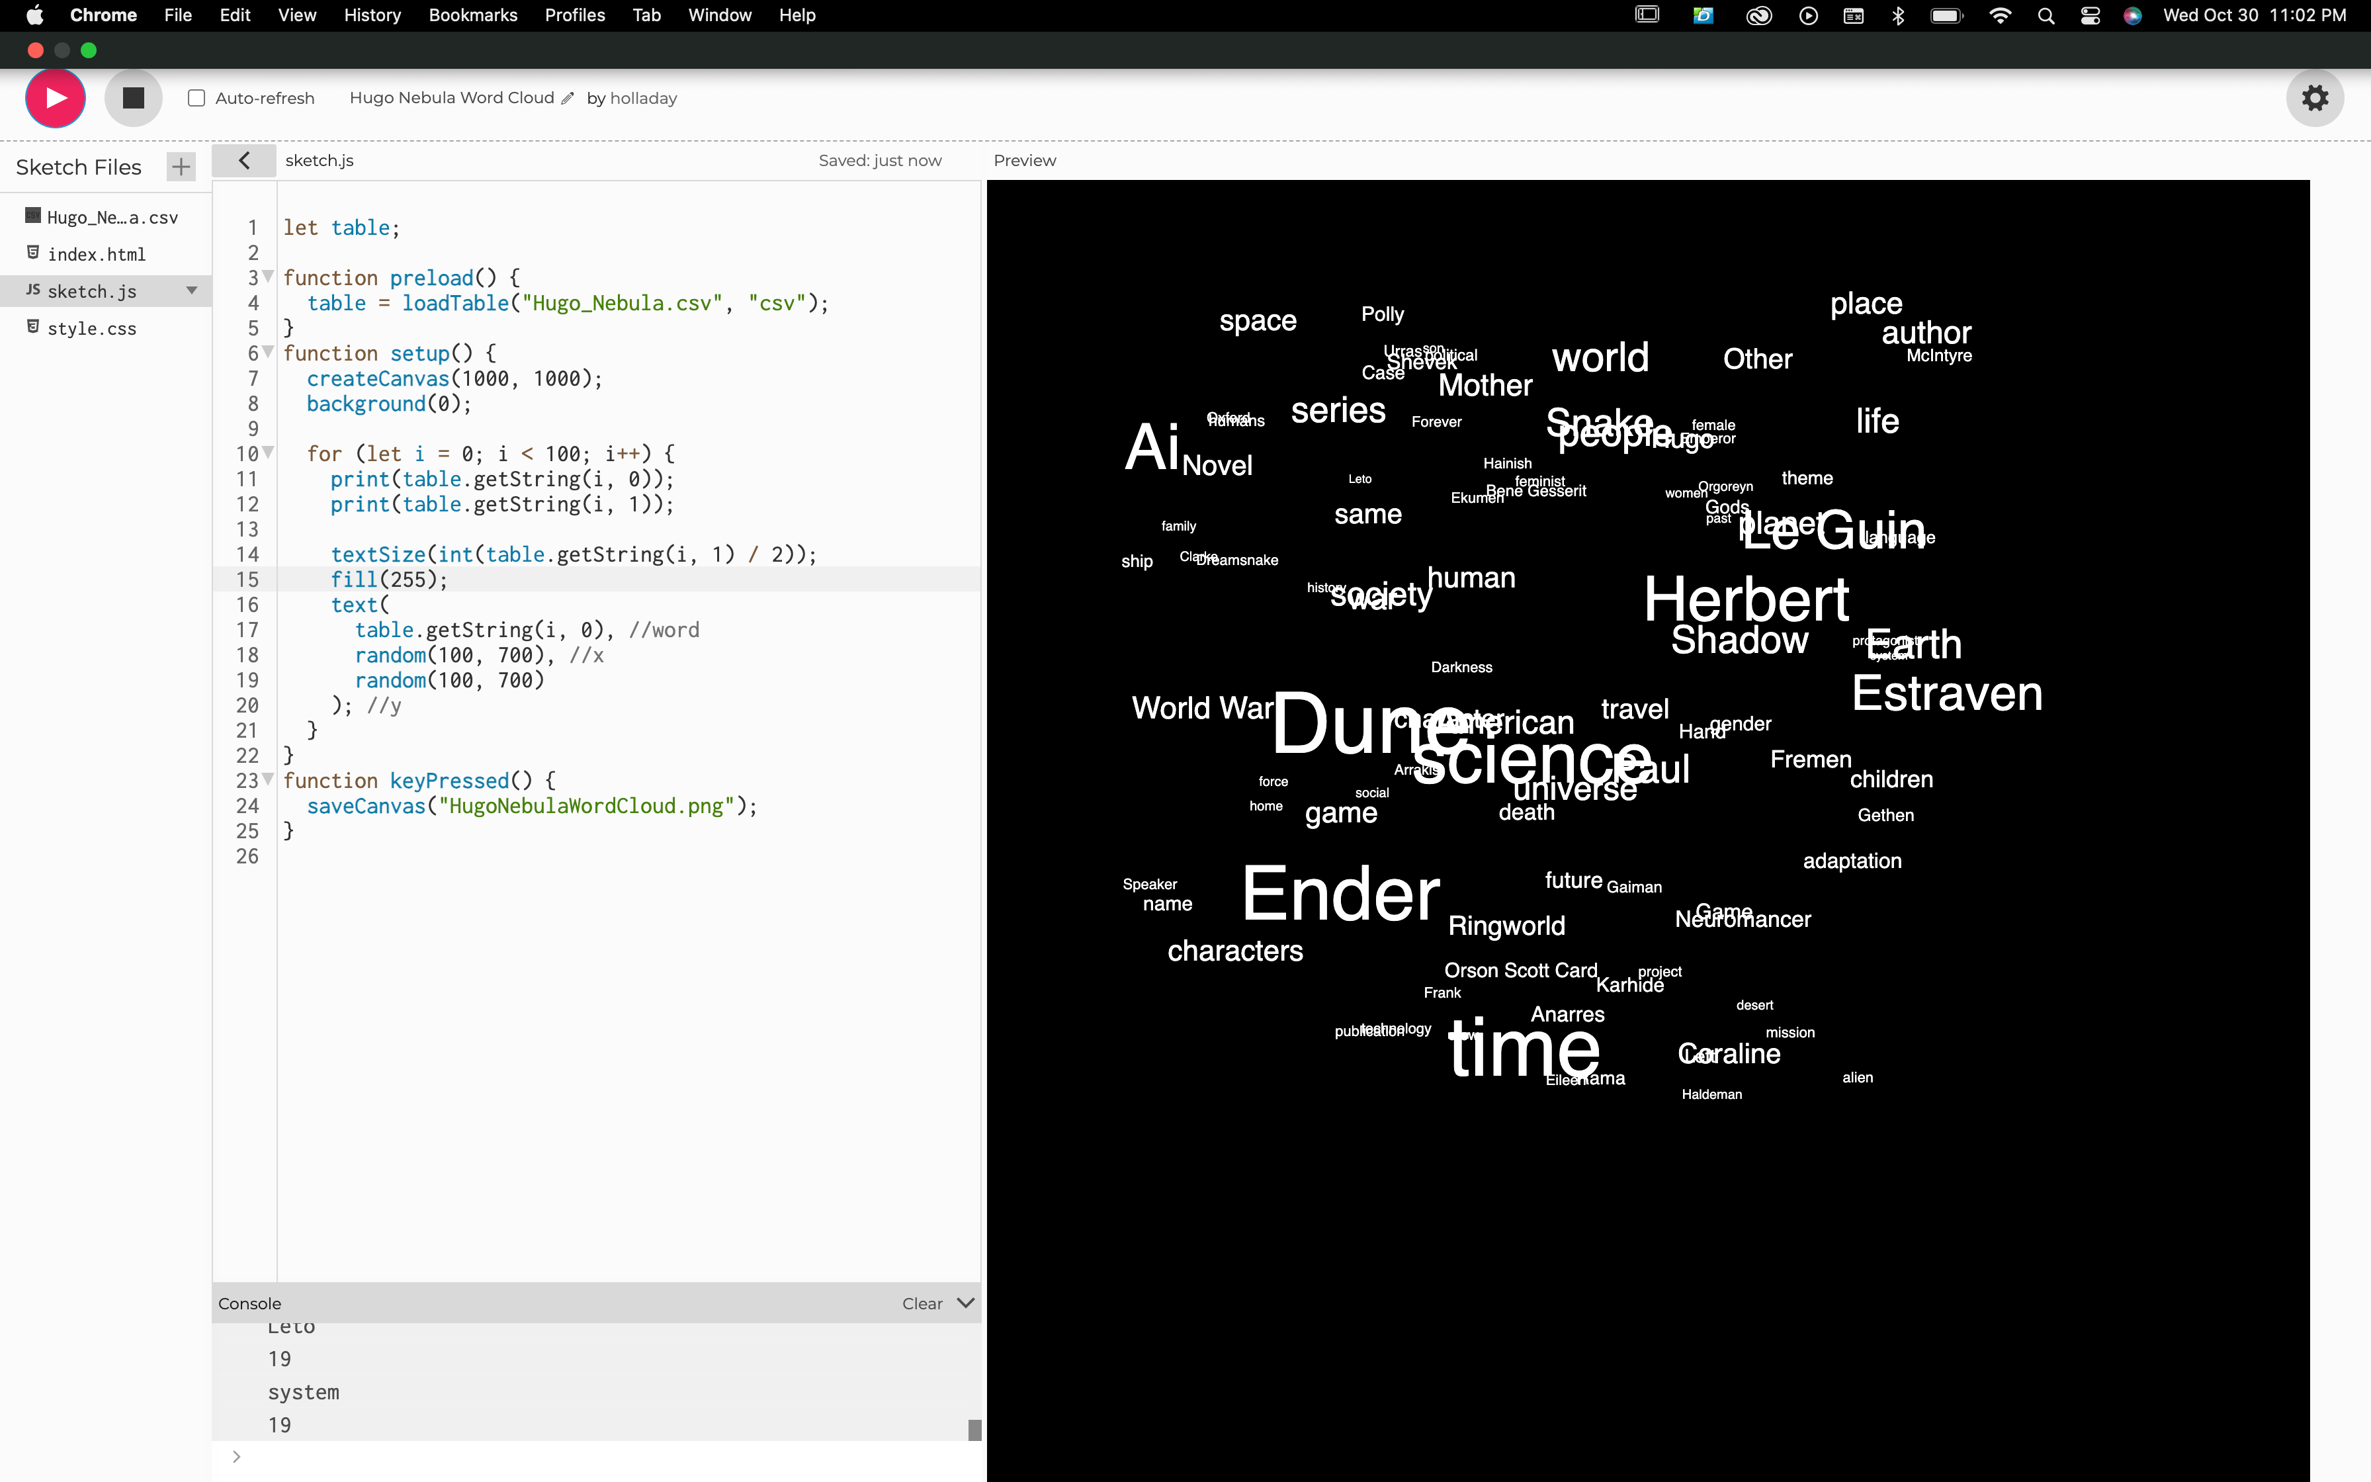The width and height of the screenshot is (2371, 1482).
Task: Open the Profiles menu
Action: tap(575, 16)
